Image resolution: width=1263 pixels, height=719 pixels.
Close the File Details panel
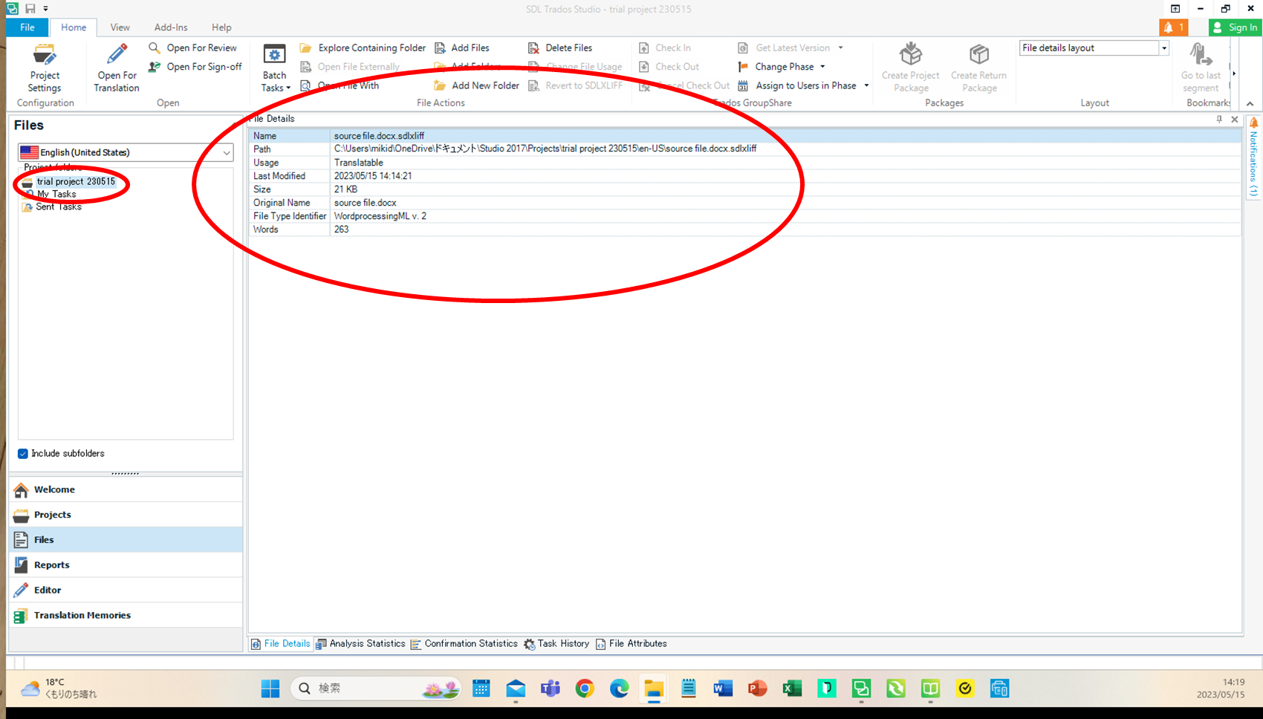pyautogui.click(x=1235, y=119)
